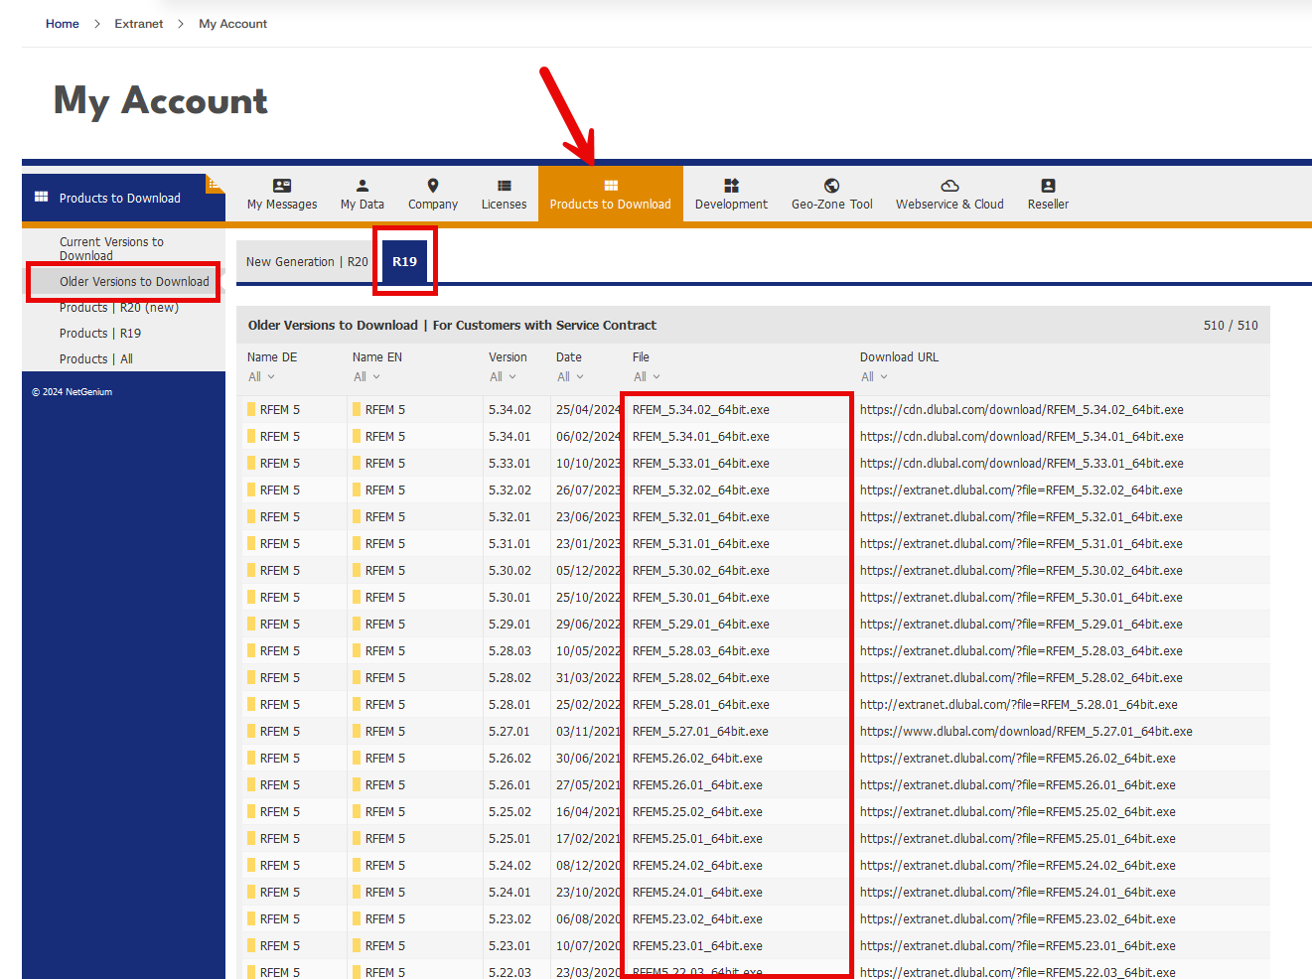Click version cell 5.25.02

click(510, 812)
